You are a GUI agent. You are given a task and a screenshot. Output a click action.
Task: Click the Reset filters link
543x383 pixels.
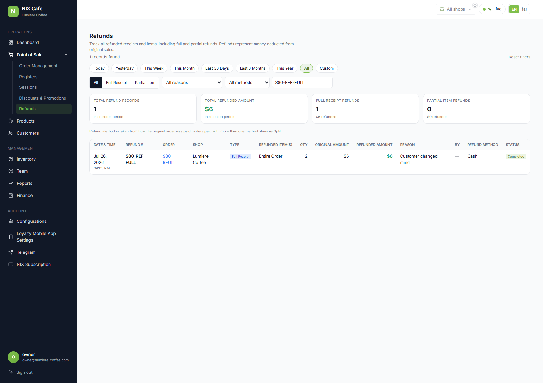pyautogui.click(x=519, y=57)
